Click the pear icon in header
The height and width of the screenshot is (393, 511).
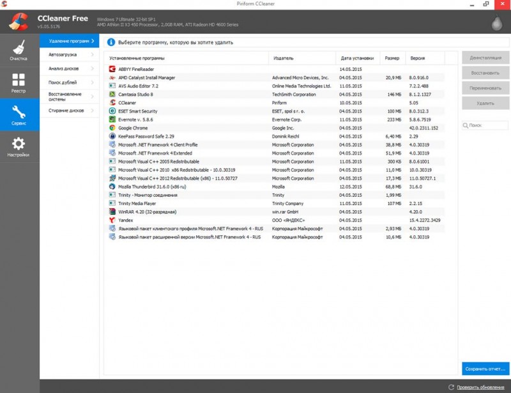(497, 23)
